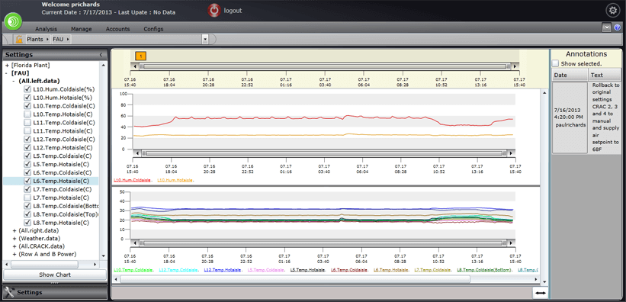Image resolution: width=626 pixels, height=302 pixels.
Task: Open the Manage menu
Action: click(82, 29)
